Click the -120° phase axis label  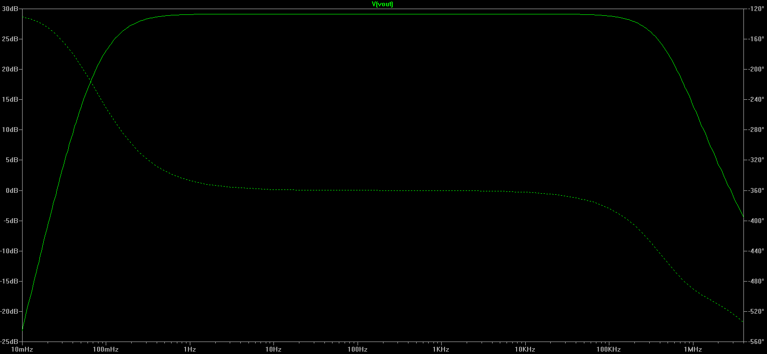(756, 9)
